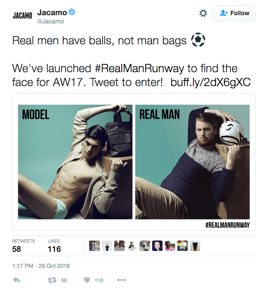Viewport: 266px width, 294px height.
Task: Click the last liker avatar
Action: (195, 246)
